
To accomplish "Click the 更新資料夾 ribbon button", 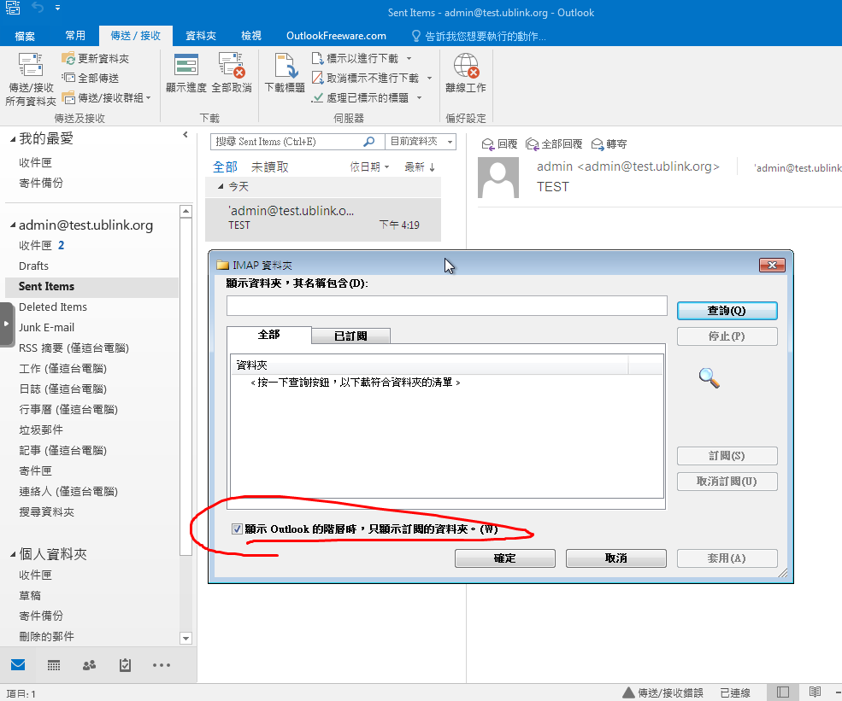I will tap(96, 59).
